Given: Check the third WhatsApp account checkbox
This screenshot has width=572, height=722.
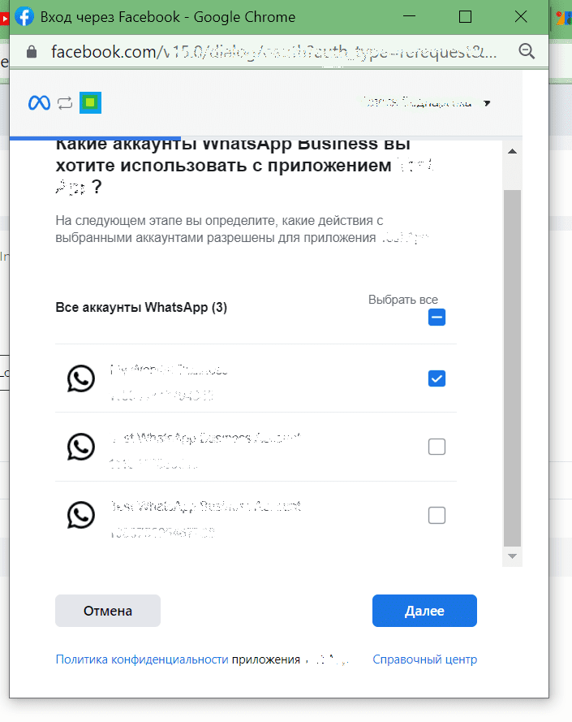Looking at the screenshot, I should click(437, 515).
